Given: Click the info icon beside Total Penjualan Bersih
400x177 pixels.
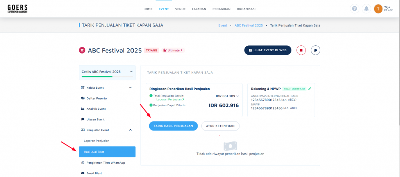Looking at the screenshot, I should (151, 96).
